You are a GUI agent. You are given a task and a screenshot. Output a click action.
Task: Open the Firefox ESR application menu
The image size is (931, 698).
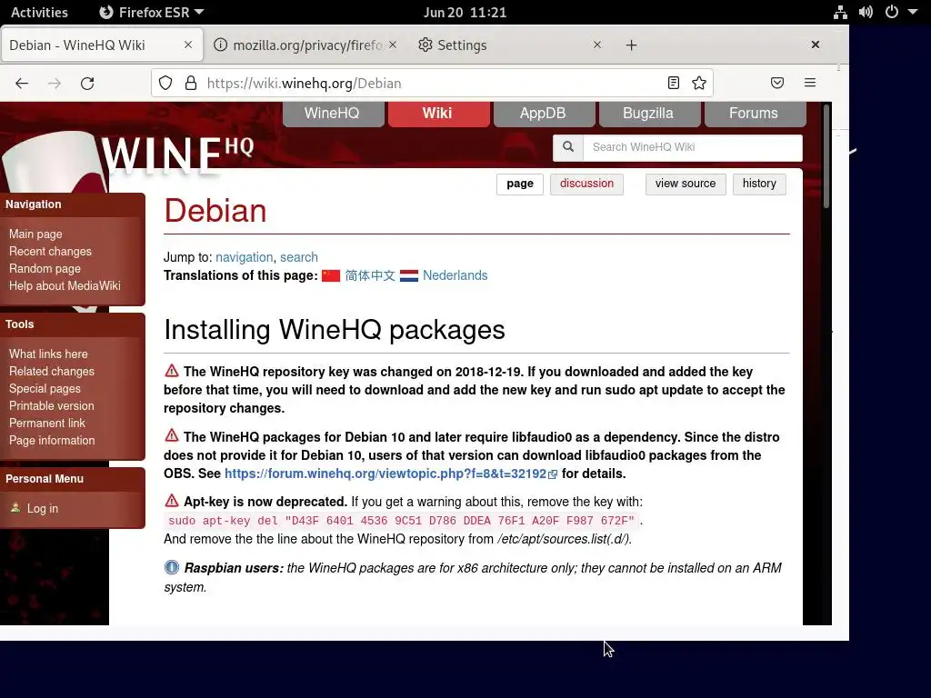click(x=151, y=12)
